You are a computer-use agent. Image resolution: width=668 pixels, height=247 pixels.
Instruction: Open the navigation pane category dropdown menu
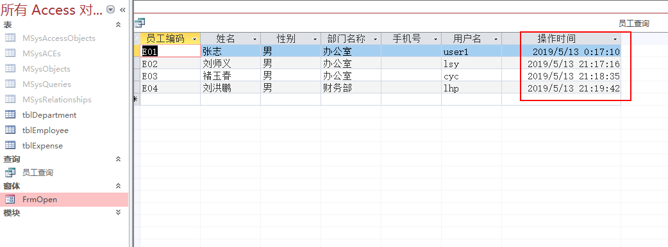click(111, 10)
